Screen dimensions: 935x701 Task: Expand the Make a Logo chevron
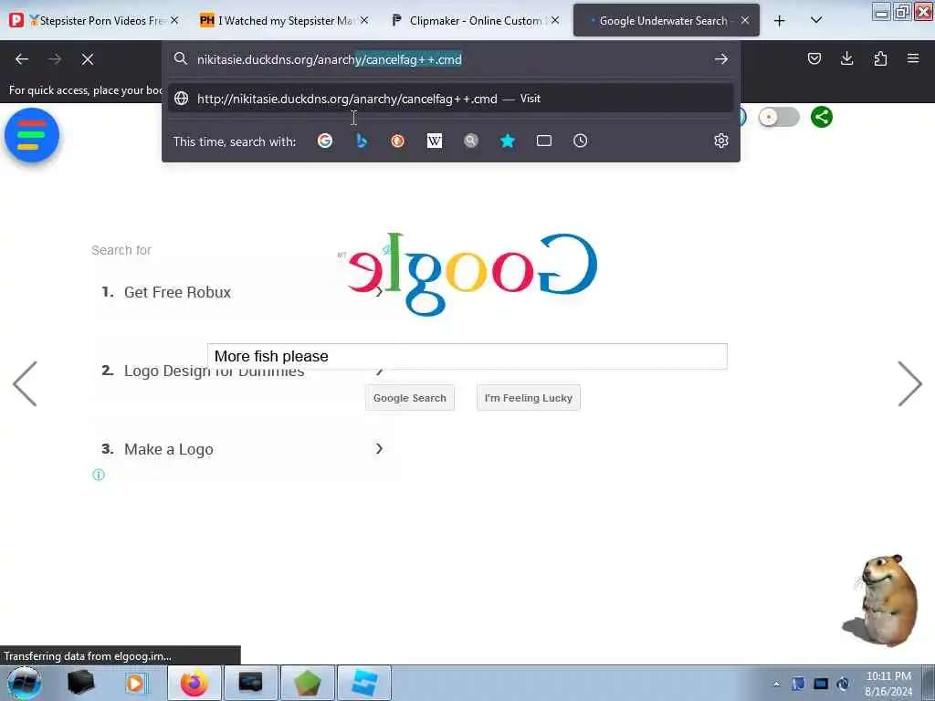click(x=379, y=448)
